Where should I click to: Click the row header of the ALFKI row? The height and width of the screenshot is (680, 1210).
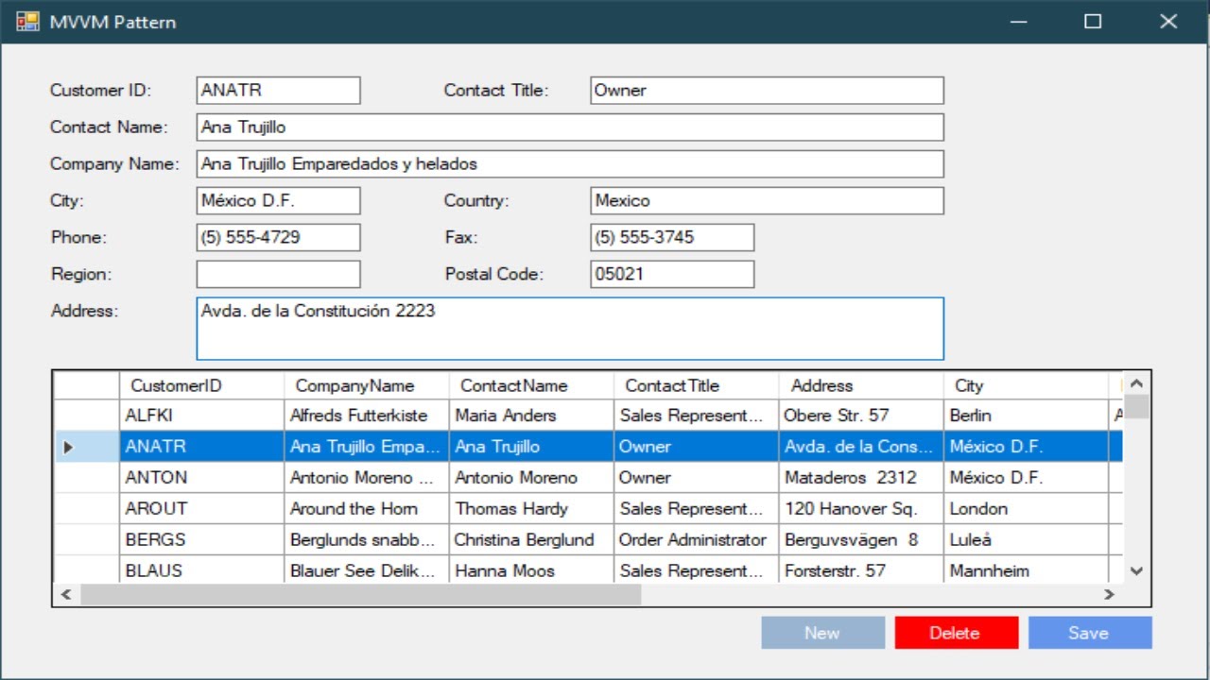point(86,416)
